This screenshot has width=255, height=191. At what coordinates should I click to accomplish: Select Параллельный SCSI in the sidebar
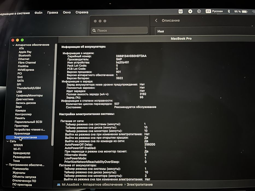tap(28, 122)
